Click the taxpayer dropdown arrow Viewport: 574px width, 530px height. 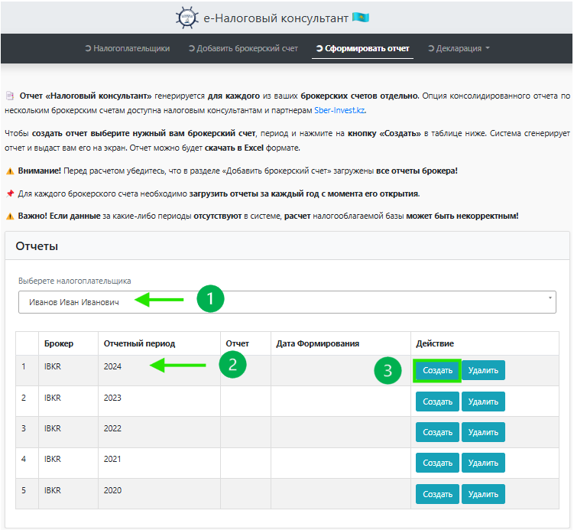[x=550, y=298]
